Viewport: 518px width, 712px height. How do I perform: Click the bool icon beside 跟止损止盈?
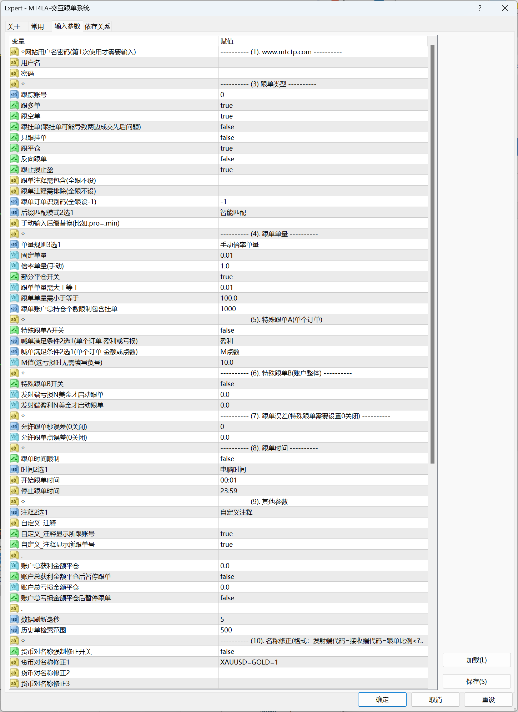(14, 170)
